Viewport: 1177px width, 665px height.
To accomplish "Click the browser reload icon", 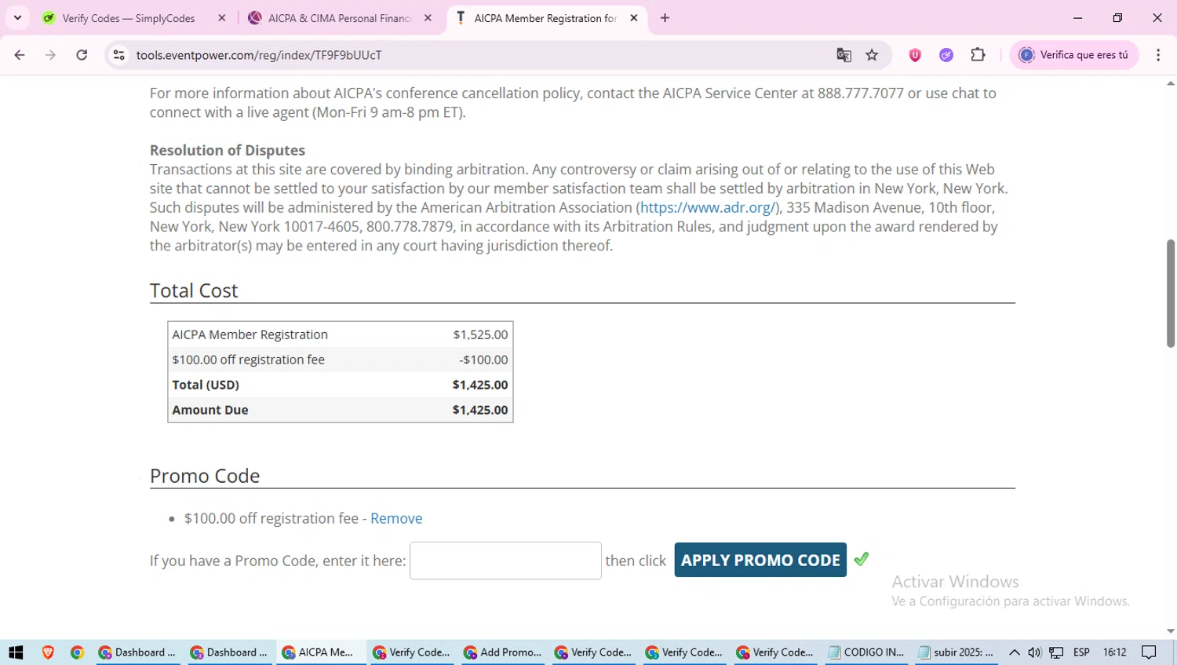I will pyautogui.click(x=82, y=55).
